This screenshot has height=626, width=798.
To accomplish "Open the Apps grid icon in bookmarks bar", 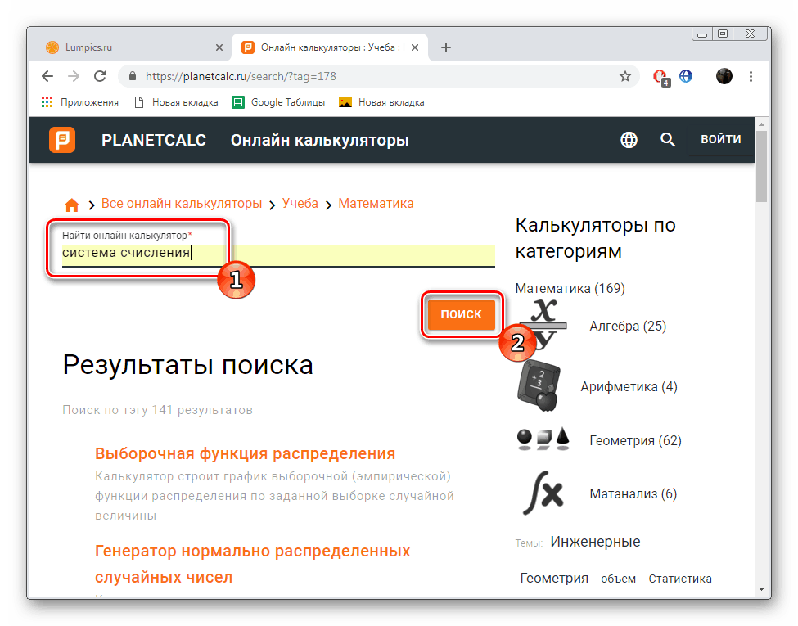I will tap(47, 102).
